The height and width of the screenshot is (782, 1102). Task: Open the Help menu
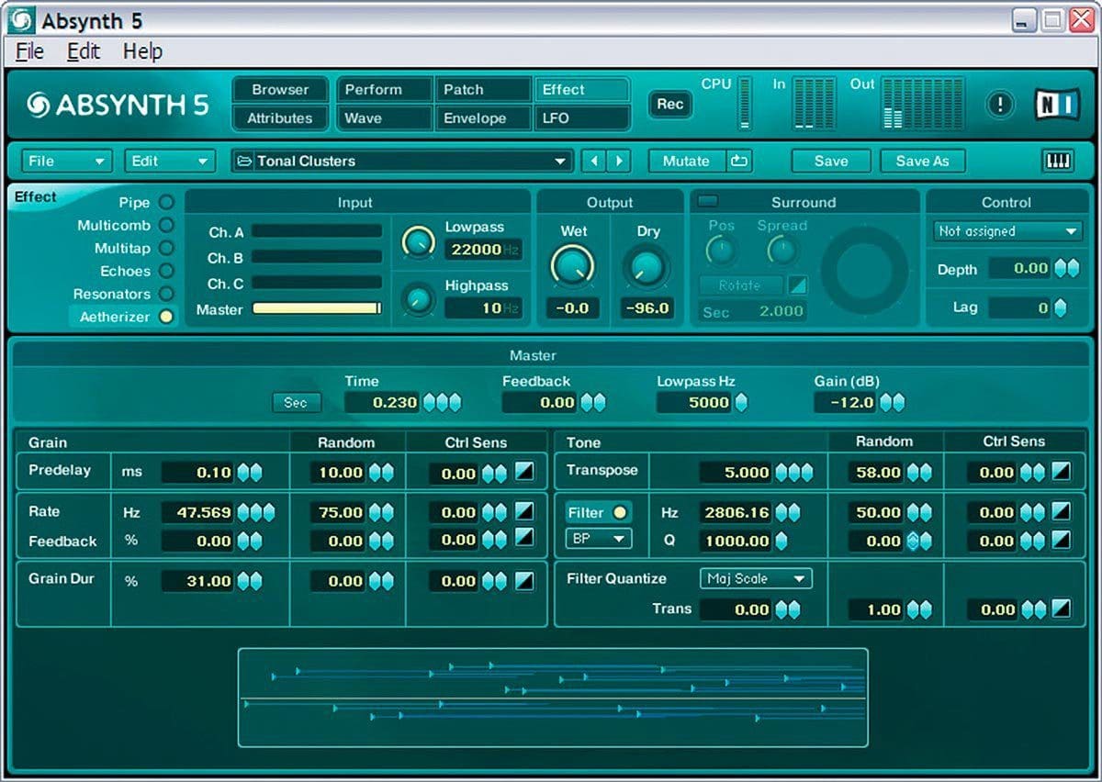point(142,51)
